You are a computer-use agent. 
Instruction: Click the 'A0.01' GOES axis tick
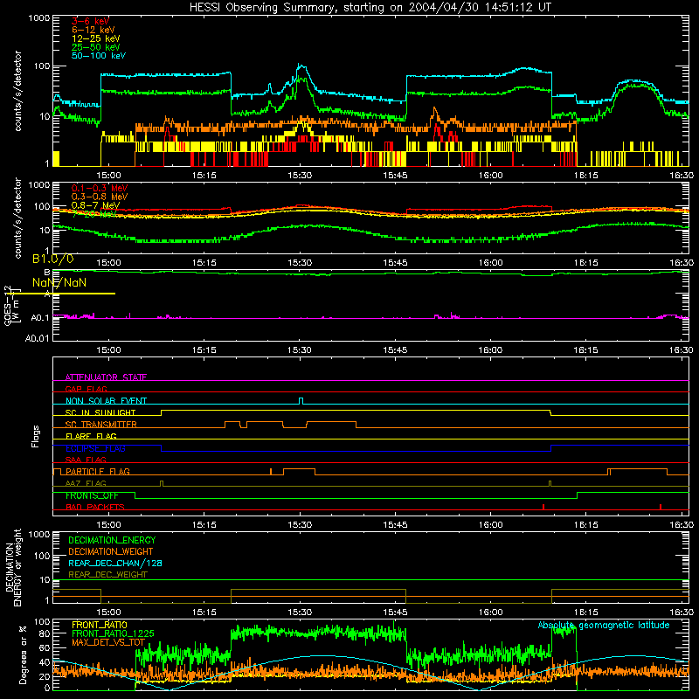pos(38,338)
